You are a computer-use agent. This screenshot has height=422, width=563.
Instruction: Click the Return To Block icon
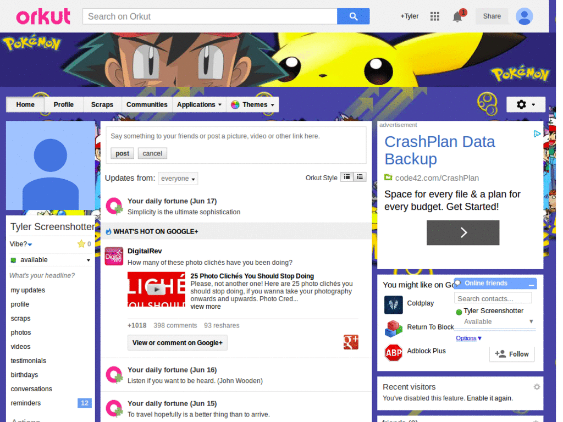[x=393, y=329]
